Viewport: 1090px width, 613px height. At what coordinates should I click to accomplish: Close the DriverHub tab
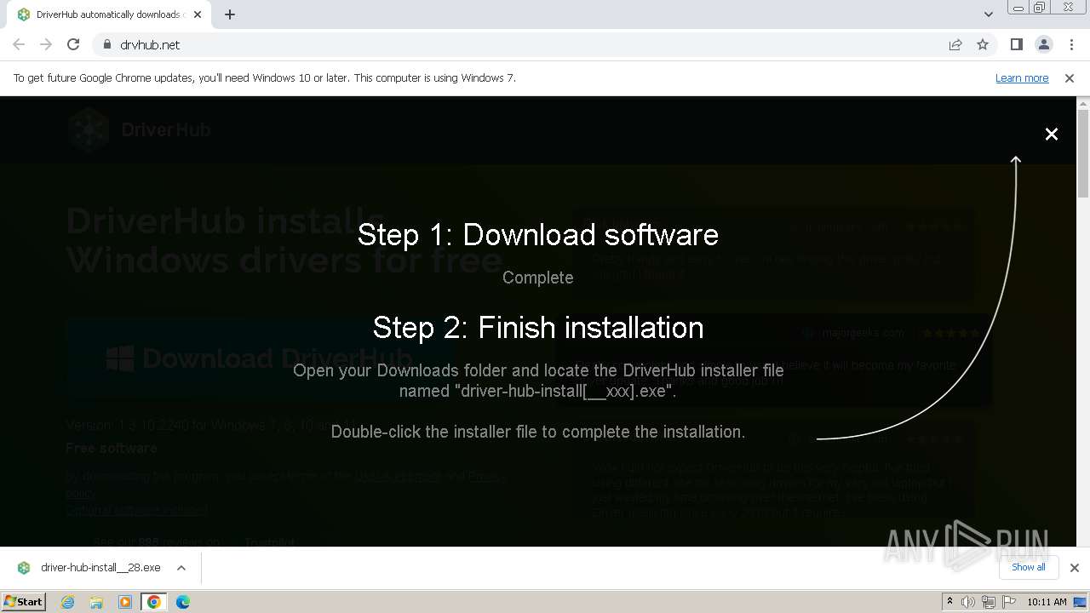pos(198,14)
